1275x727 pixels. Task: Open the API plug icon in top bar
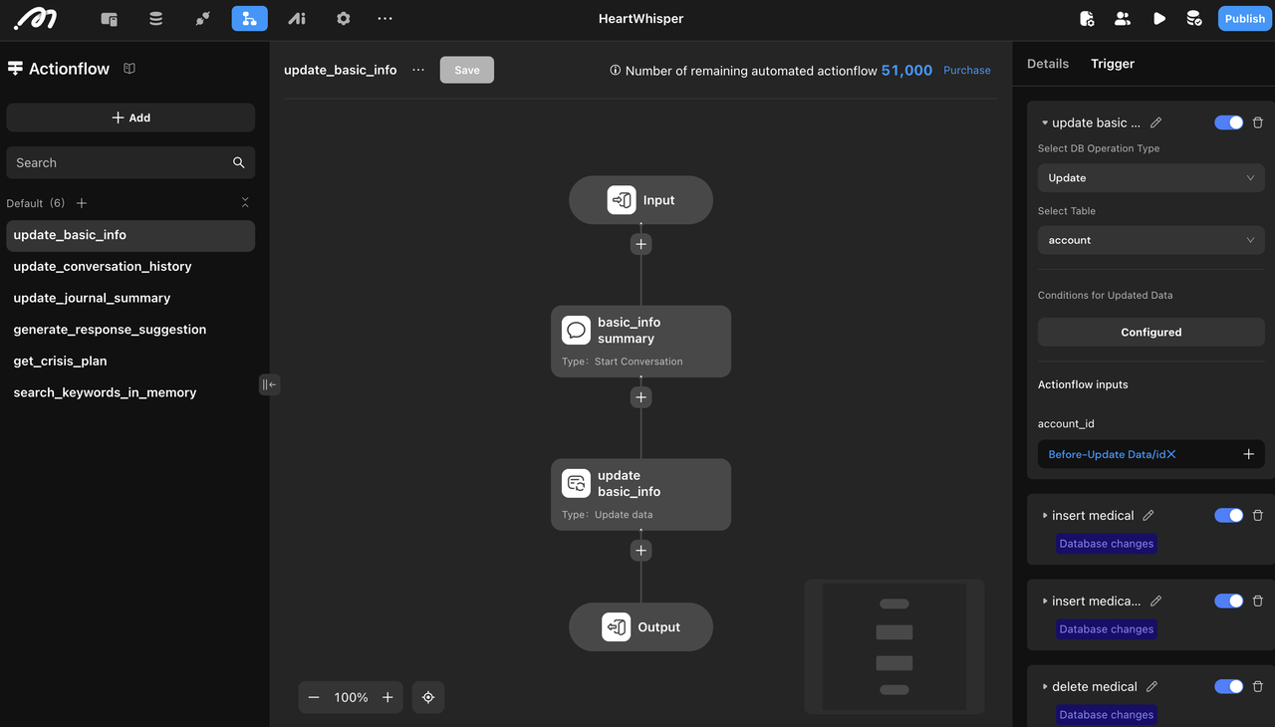tap(202, 19)
